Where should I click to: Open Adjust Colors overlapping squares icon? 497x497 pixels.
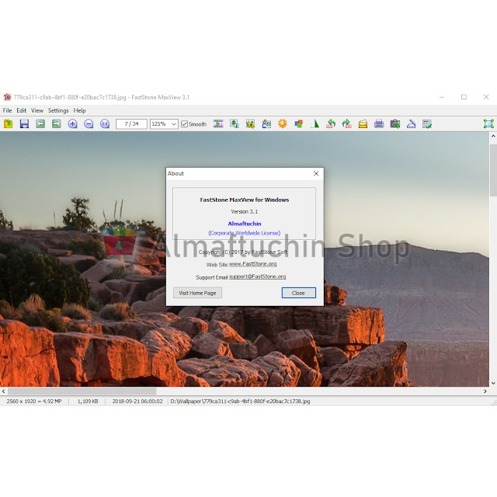pyautogui.click(x=298, y=123)
